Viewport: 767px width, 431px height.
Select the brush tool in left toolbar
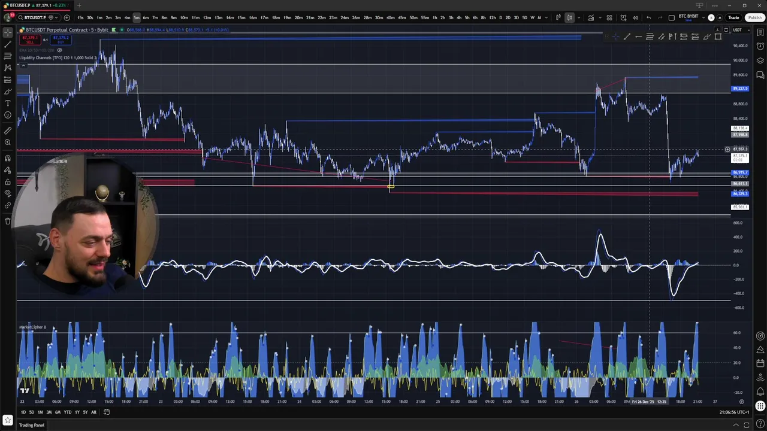(8, 92)
